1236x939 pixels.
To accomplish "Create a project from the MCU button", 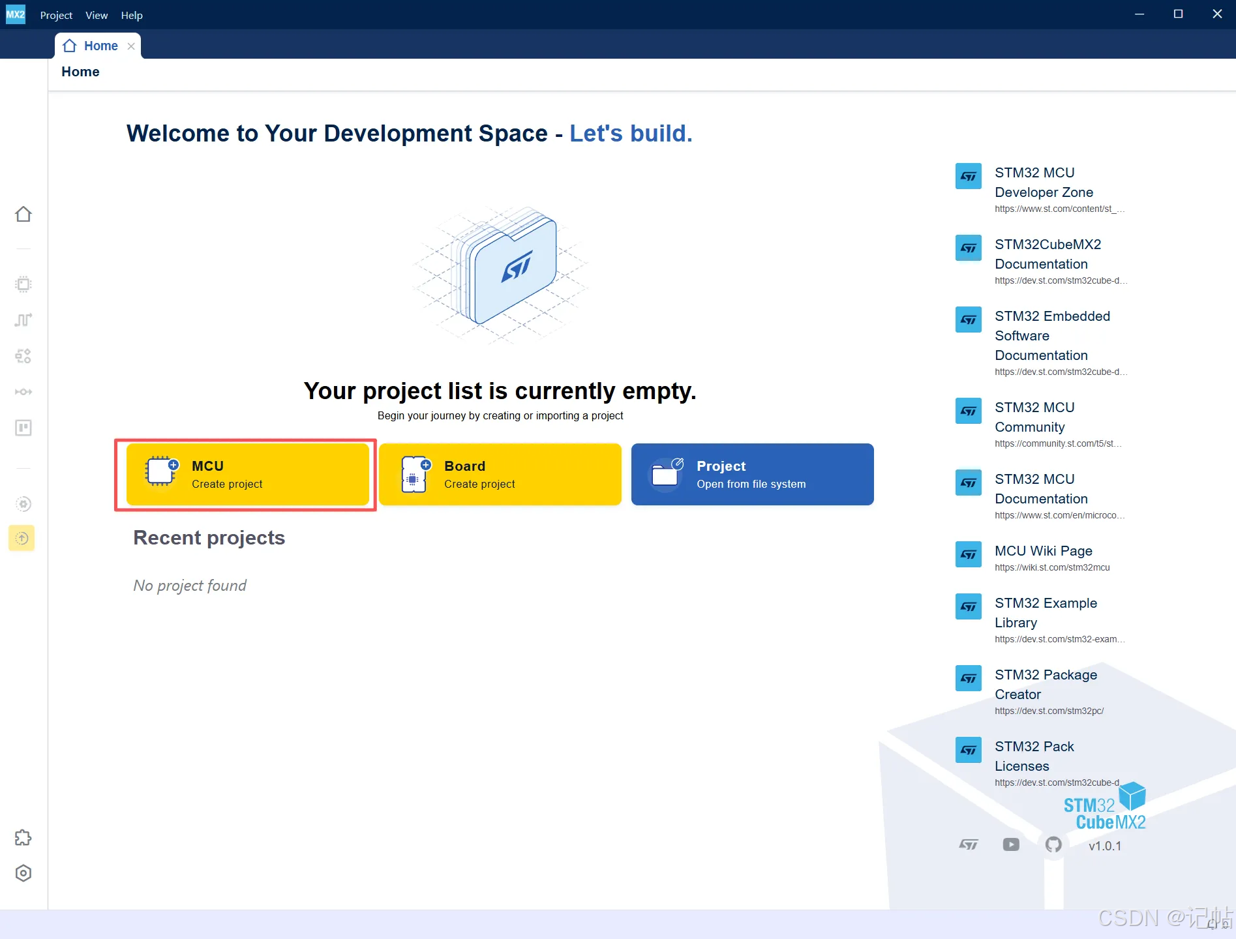I will point(248,475).
